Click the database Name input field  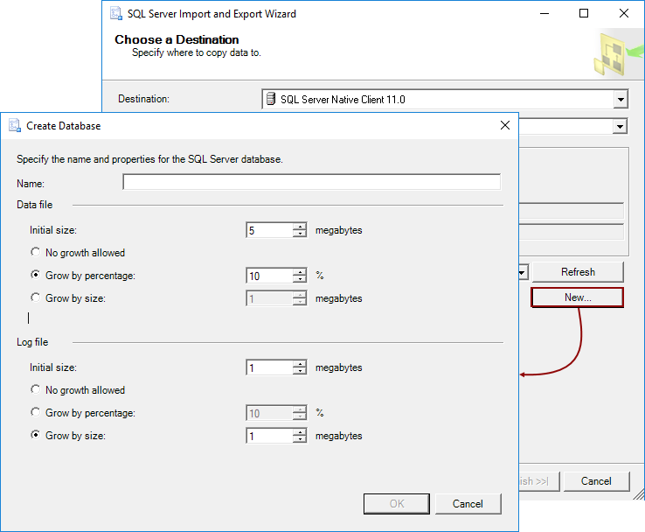[311, 182]
